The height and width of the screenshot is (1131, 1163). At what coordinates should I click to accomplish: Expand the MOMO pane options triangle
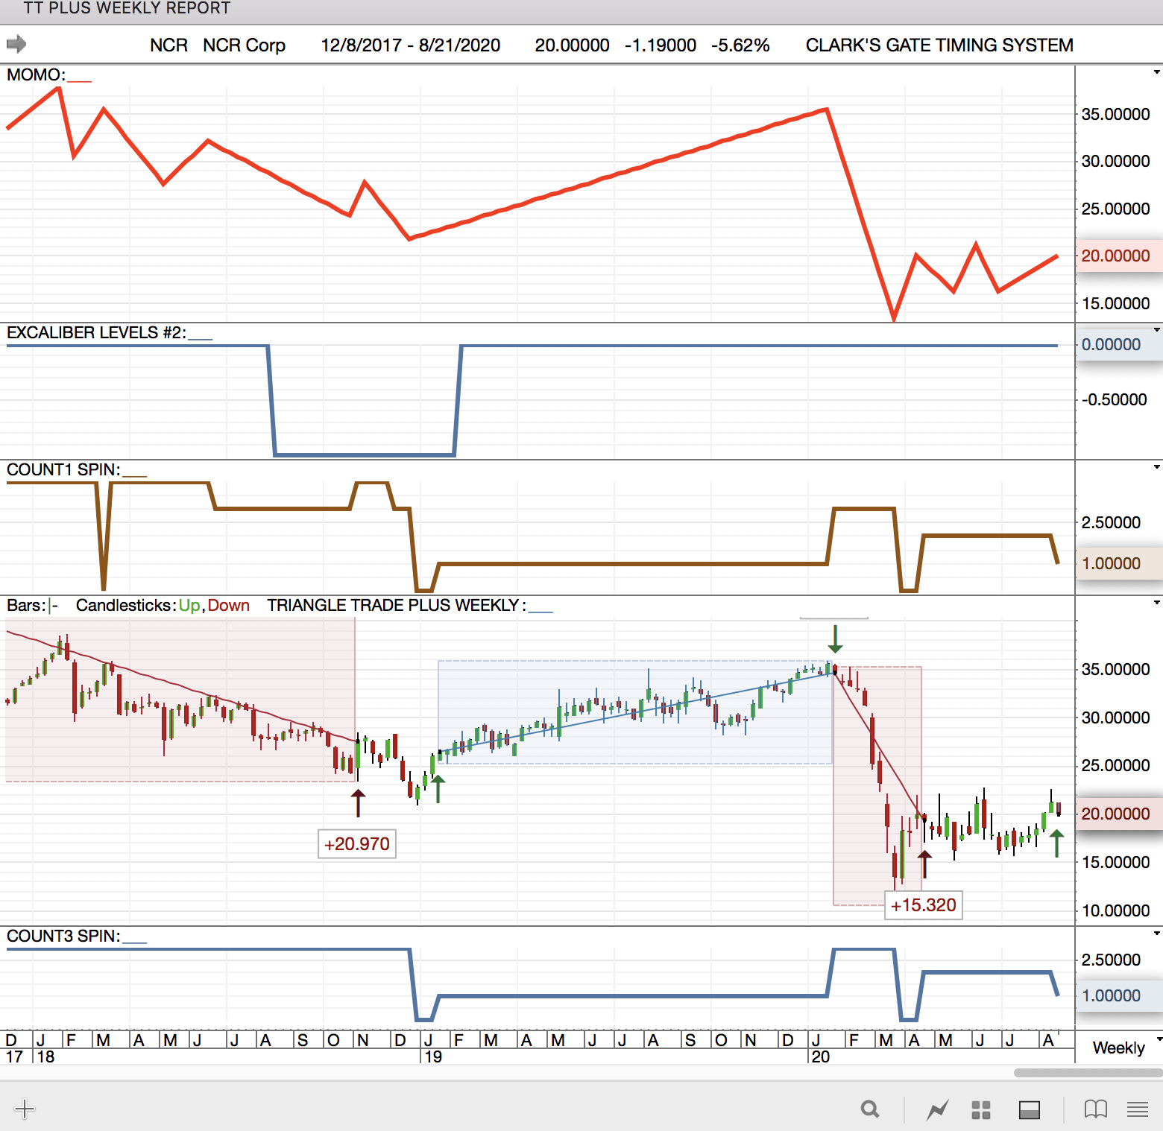[x=1157, y=72]
